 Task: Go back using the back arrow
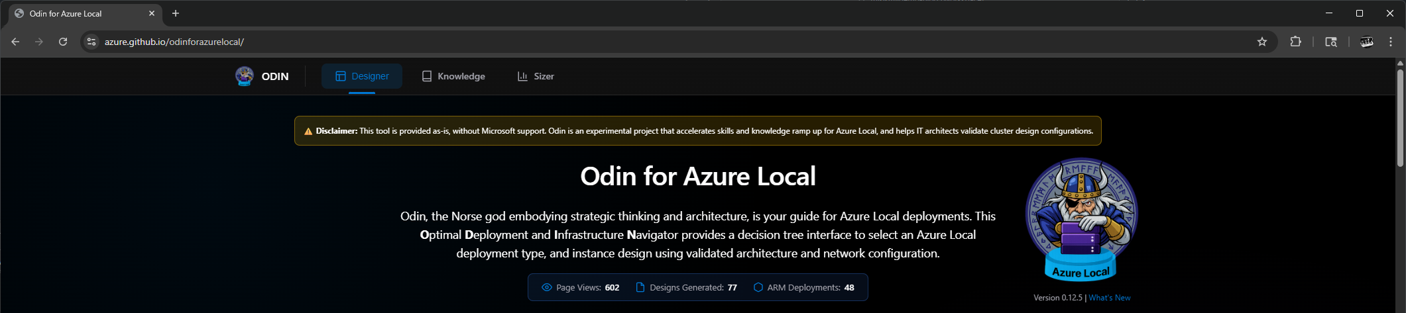(x=15, y=42)
